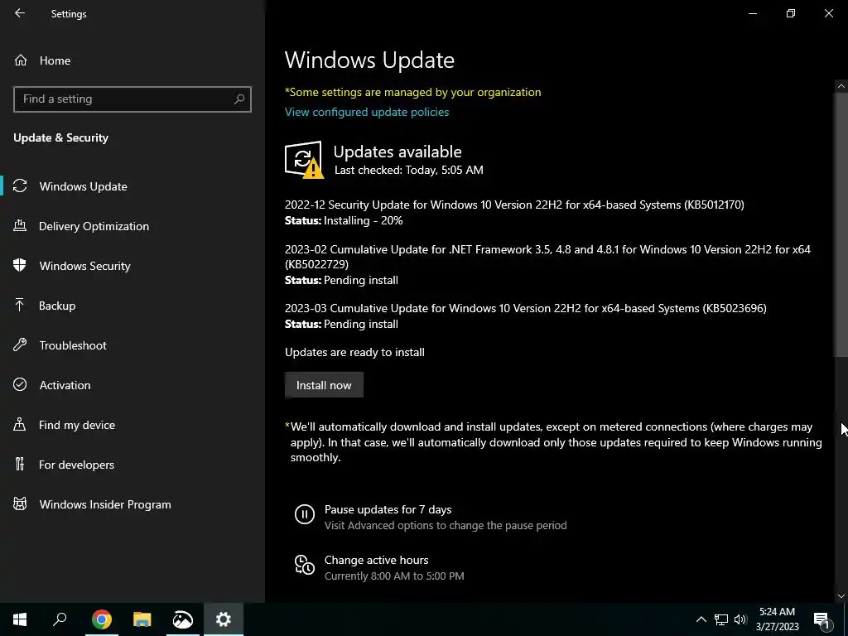Click the magnifier icon in the search box
The width and height of the screenshot is (848, 636).
pos(239,99)
